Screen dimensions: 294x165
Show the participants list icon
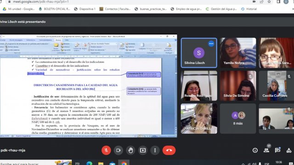266,150
